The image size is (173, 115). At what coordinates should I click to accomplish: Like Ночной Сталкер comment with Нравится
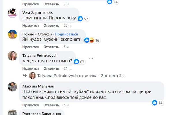tap(31, 47)
